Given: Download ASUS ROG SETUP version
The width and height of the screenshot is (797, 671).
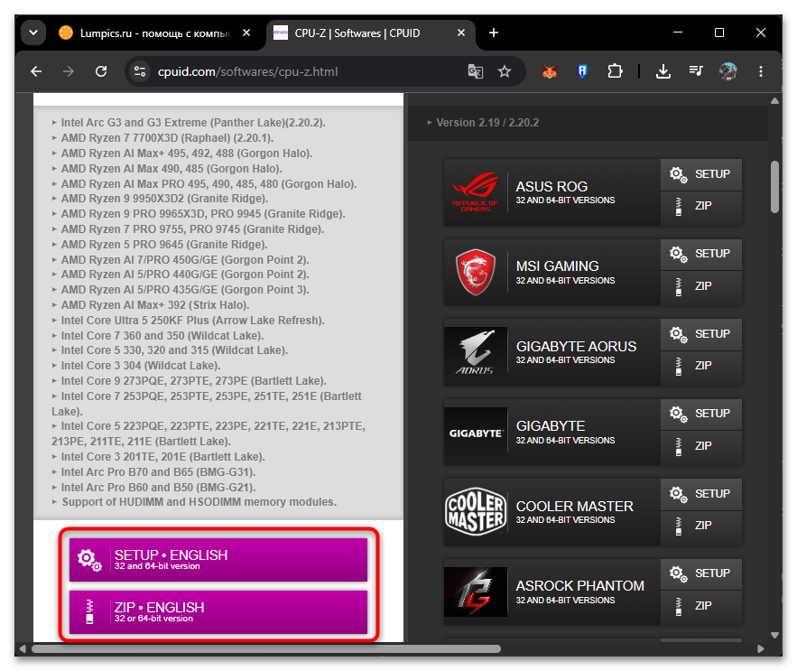Looking at the screenshot, I should (701, 174).
